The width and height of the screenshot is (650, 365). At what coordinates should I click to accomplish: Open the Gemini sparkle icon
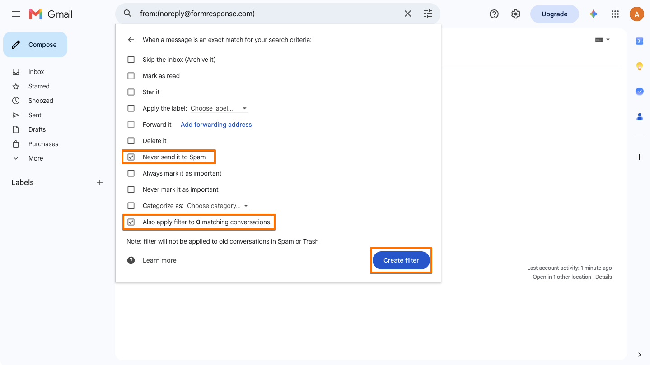(x=594, y=14)
